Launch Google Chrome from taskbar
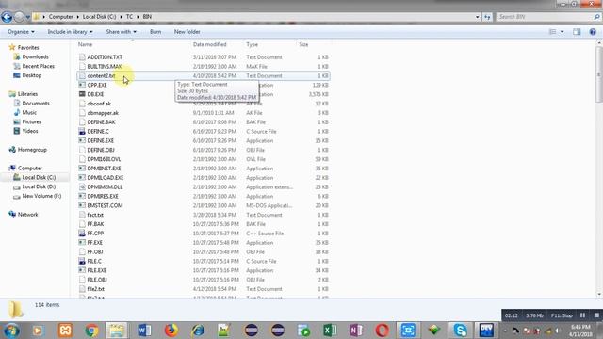The image size is (603, 339). (x=91, y=331)
